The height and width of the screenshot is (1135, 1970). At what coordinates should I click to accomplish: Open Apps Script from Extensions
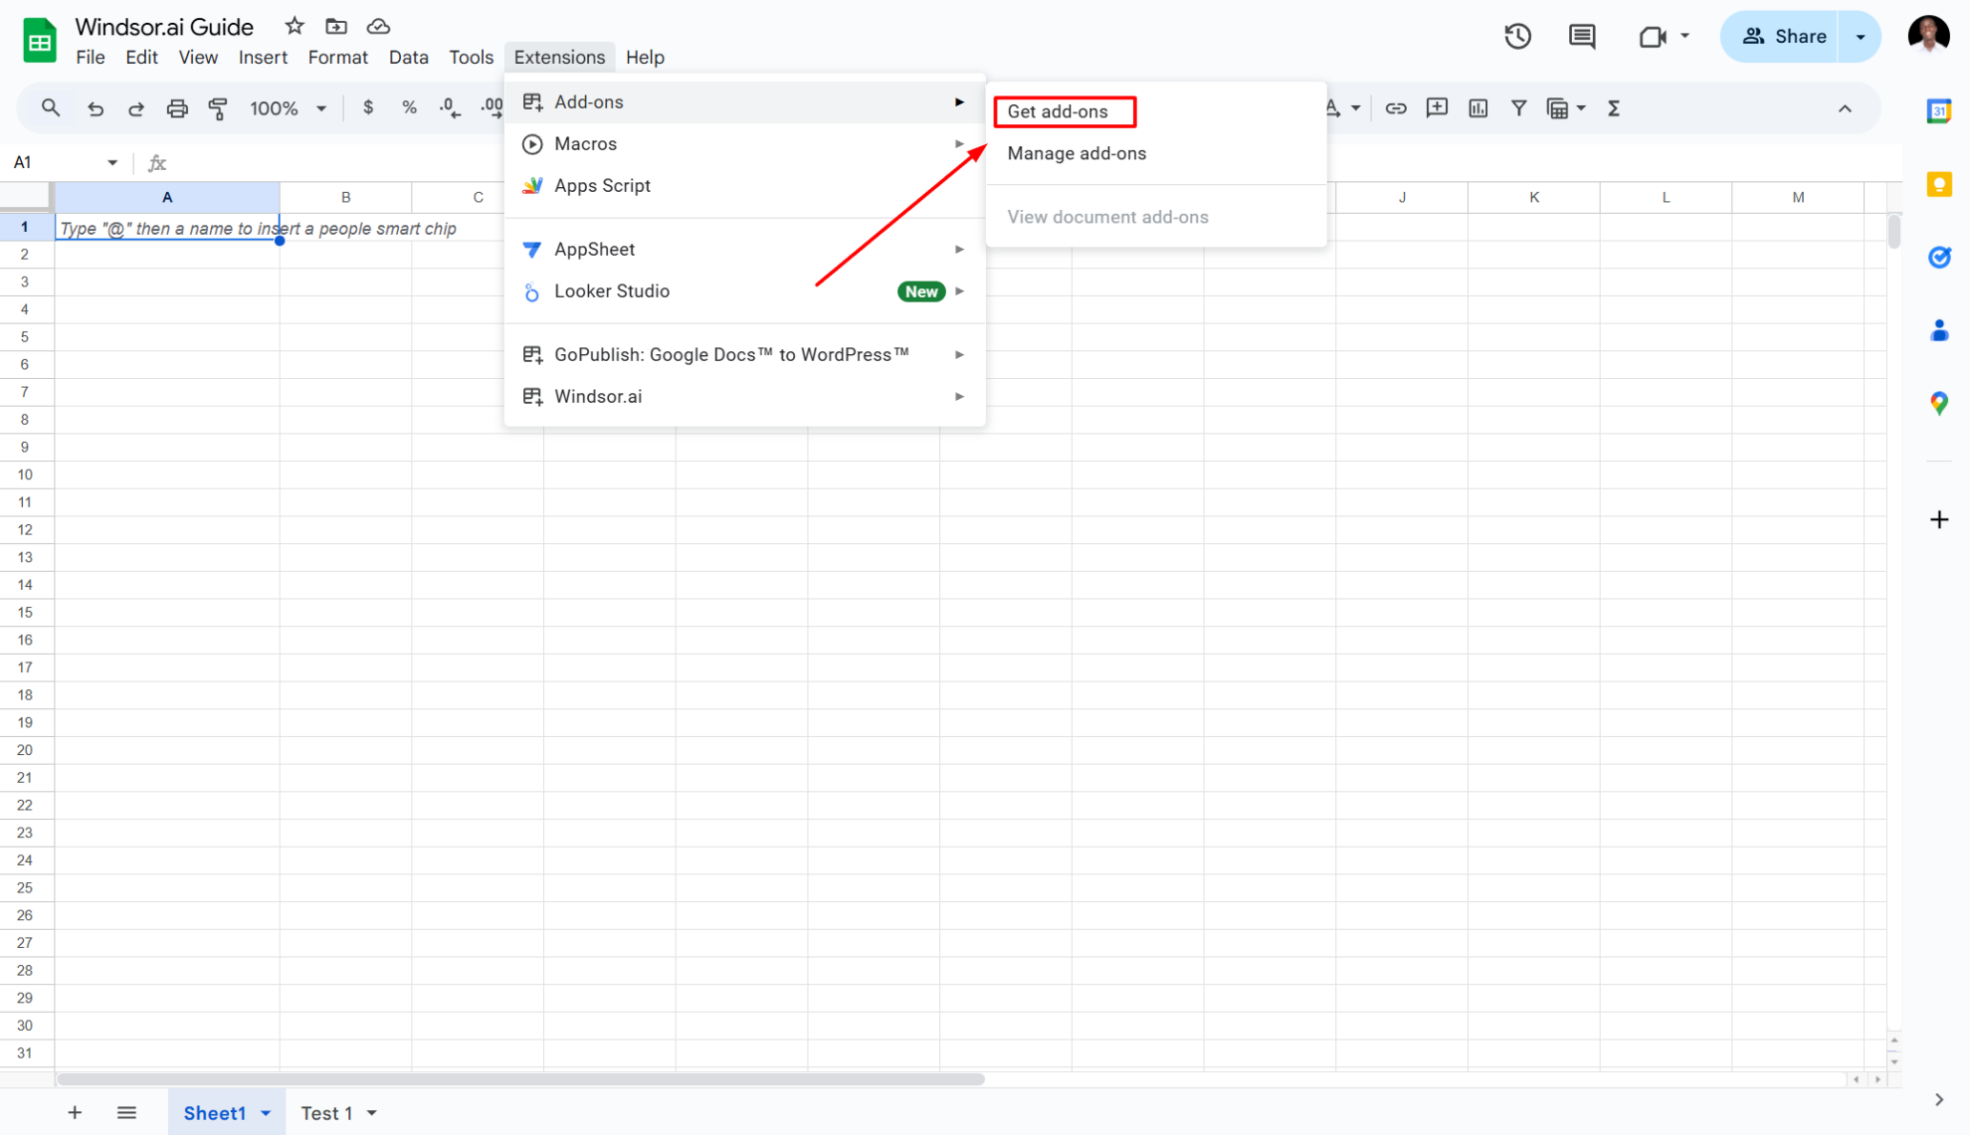(744, 186)
